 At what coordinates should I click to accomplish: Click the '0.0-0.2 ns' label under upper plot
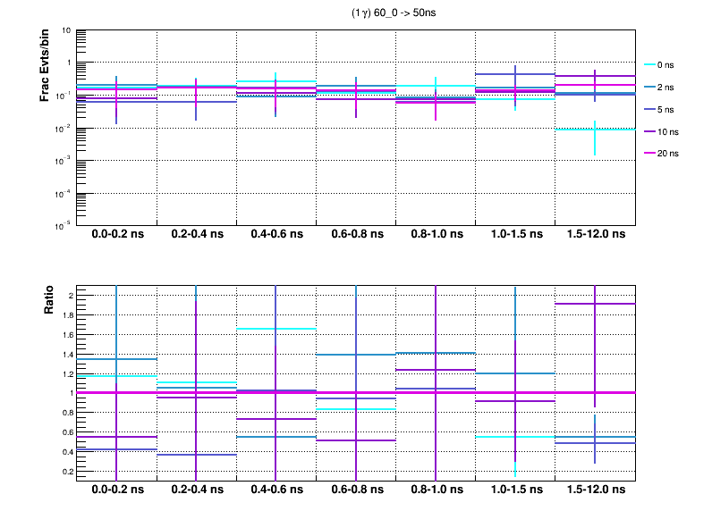116,235
